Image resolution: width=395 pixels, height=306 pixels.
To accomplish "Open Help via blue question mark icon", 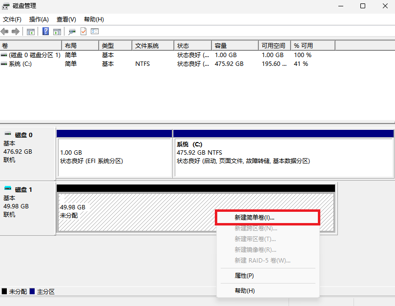I will (45, 32).
